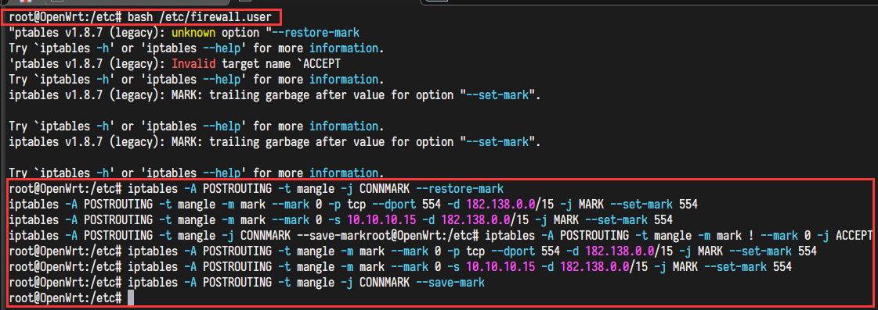Click the small tab icon at window top-left
This screenshot has width=878, height=310.
(x=24, y=2)
